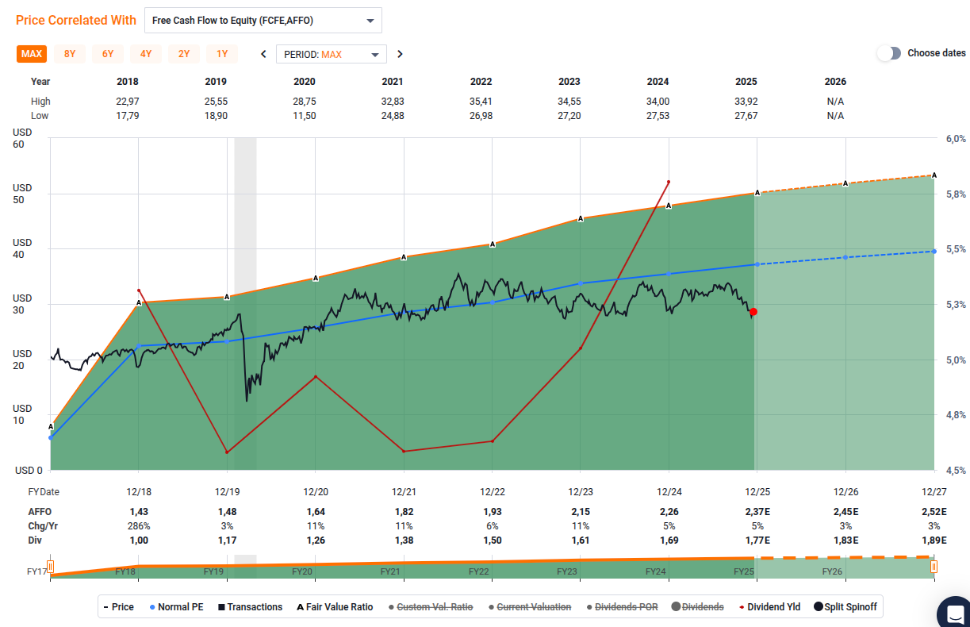This screenshot has width=970, height=627.
Task: Expand the PERIOD: MAX dropdown
Action: point(331,54)
